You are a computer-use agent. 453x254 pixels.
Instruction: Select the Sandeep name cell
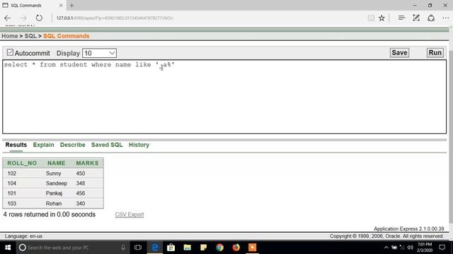click(x=57, y=183)
